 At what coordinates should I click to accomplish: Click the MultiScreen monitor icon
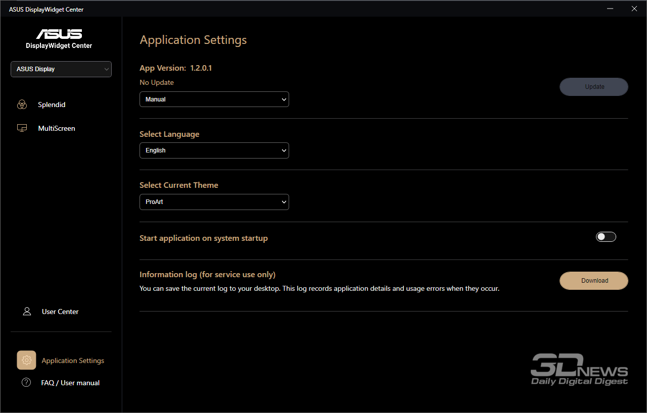click(22, 128)
